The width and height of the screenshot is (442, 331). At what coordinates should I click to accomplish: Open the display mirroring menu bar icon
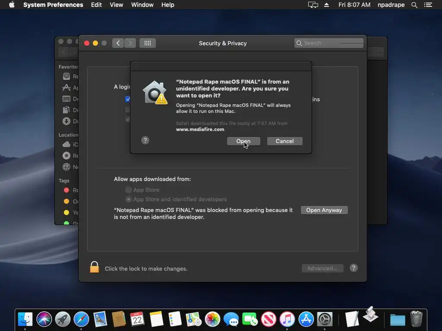pyautogui.click(x=313, y=5)
